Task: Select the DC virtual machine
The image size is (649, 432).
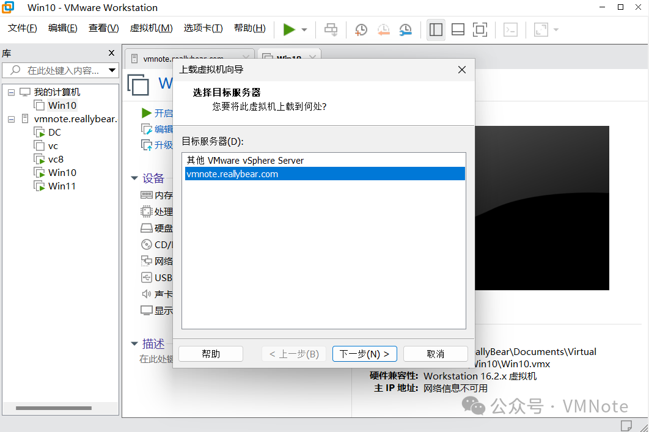Action: [x=54, y=133]
